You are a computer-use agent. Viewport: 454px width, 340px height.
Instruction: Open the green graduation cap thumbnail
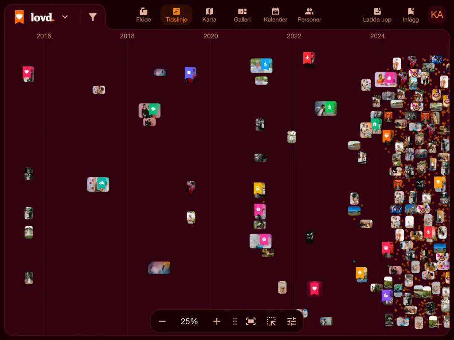[149, 110]
